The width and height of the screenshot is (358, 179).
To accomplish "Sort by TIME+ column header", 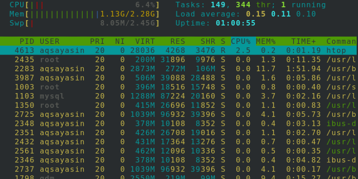I will coord(306,41).
